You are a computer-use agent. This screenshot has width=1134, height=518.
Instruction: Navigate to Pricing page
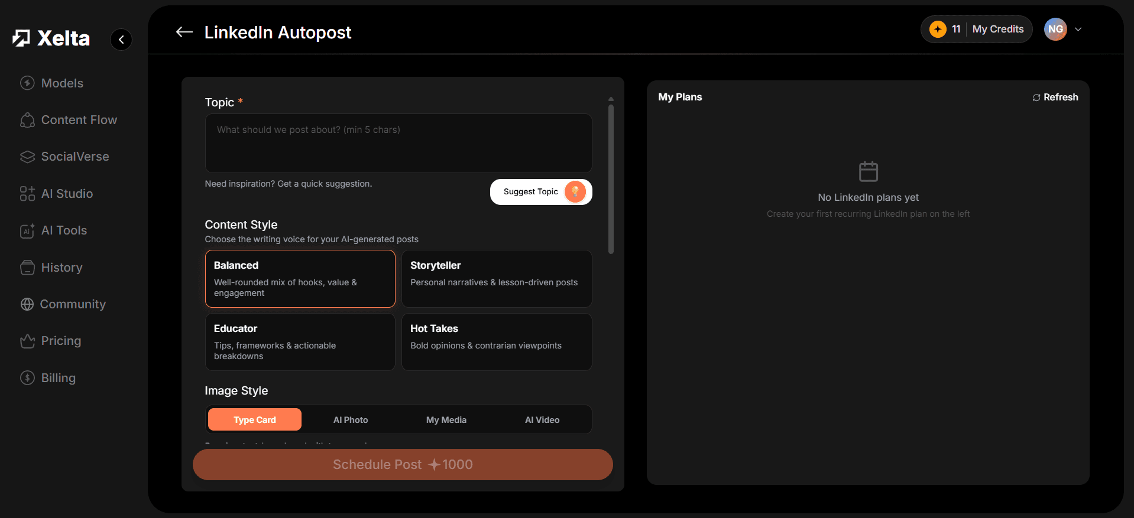(51, 341)
